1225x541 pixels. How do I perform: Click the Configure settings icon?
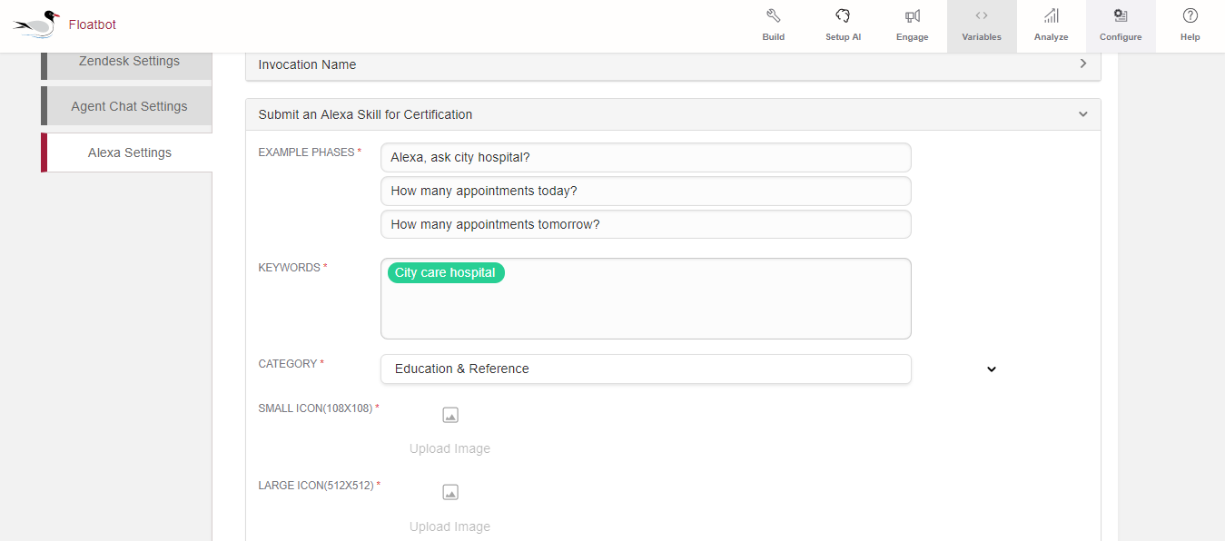1121,16
